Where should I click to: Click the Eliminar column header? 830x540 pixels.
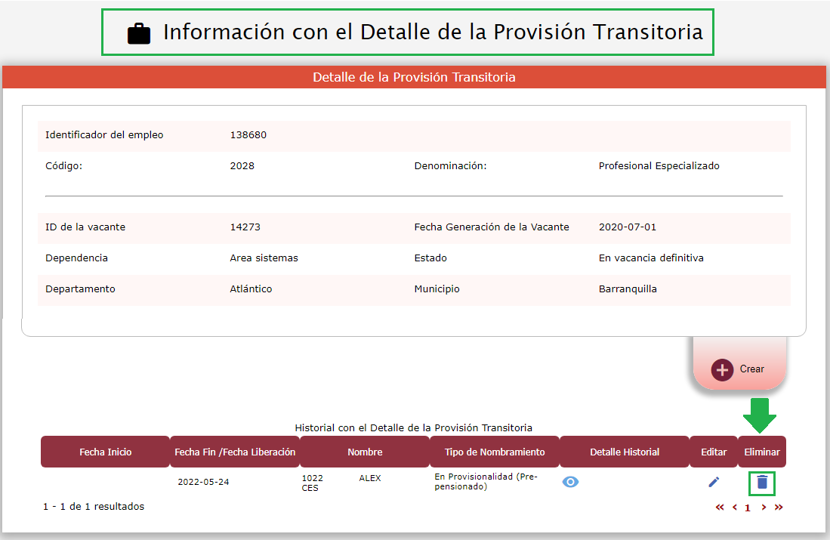coord(762,452)
